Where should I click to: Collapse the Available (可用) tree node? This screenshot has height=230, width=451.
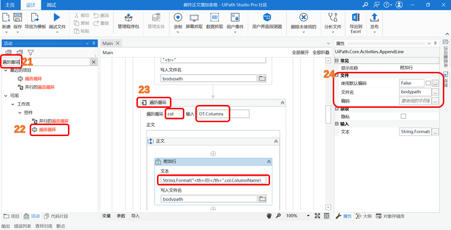pos(6,95)
